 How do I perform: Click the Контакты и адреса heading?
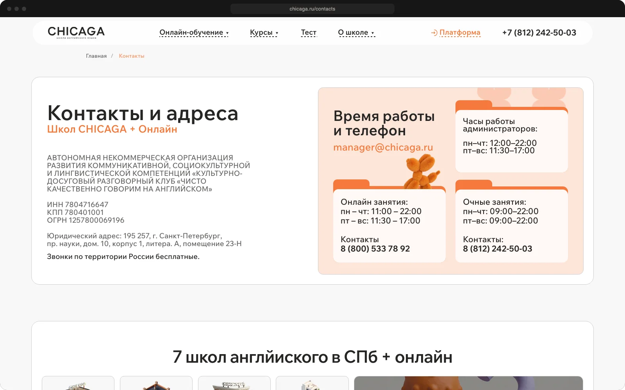143,113
